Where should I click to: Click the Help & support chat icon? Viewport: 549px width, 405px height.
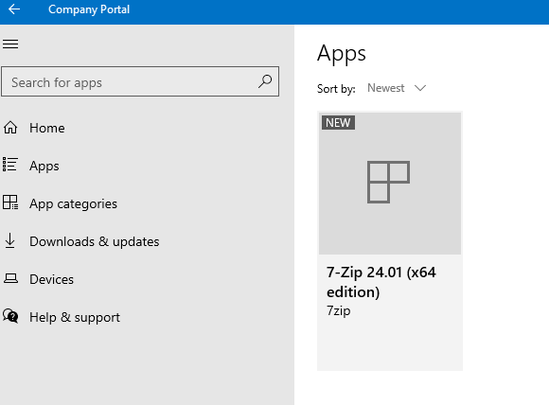(x=10, y=316)
